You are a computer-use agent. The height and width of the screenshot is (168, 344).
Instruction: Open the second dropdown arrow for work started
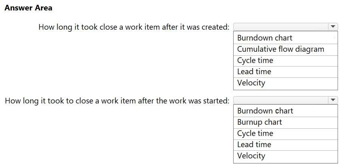coord(333,100)
